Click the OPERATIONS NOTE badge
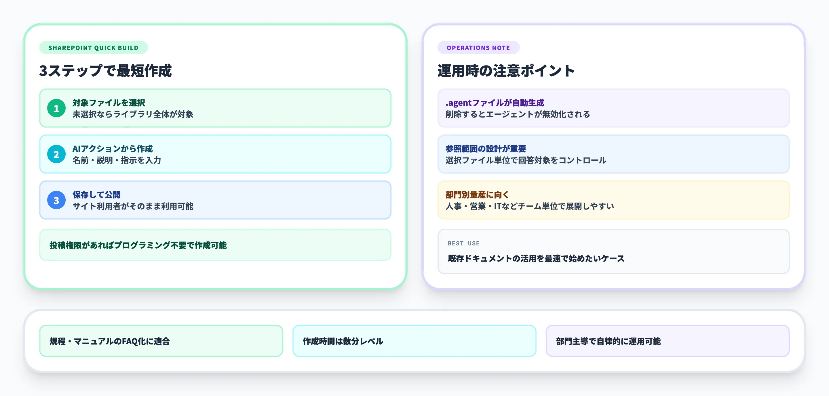 pyautogui.click(x=478, y=47)
